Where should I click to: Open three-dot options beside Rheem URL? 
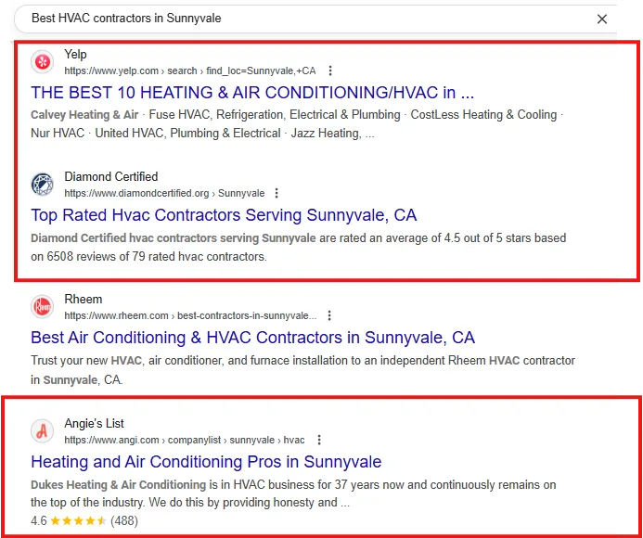(329, 315)
